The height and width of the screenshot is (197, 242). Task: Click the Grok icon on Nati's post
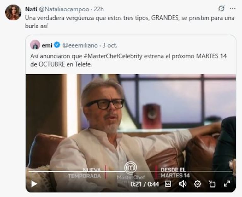pos(221,8)
